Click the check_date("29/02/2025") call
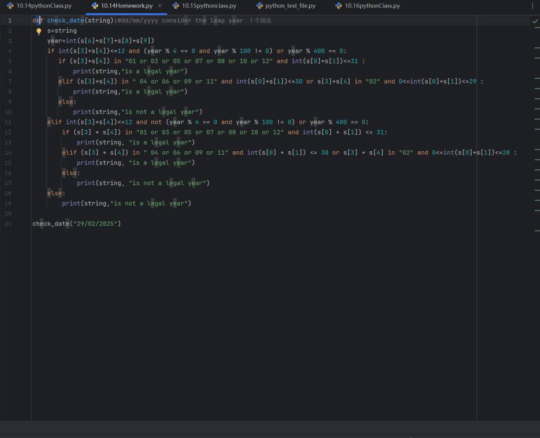 click(77, 224)
